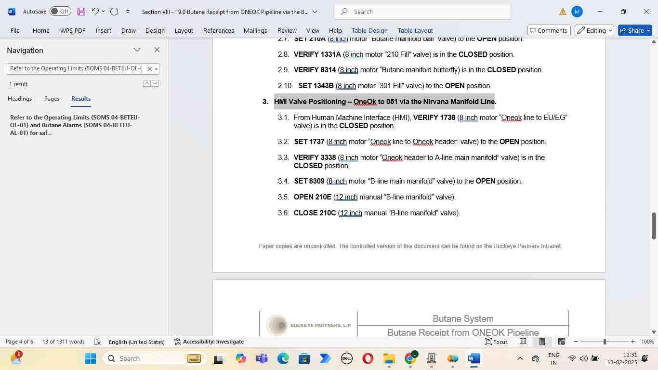Open the Editing mode dropdown

pyautogui.click(x=595, y=30)
